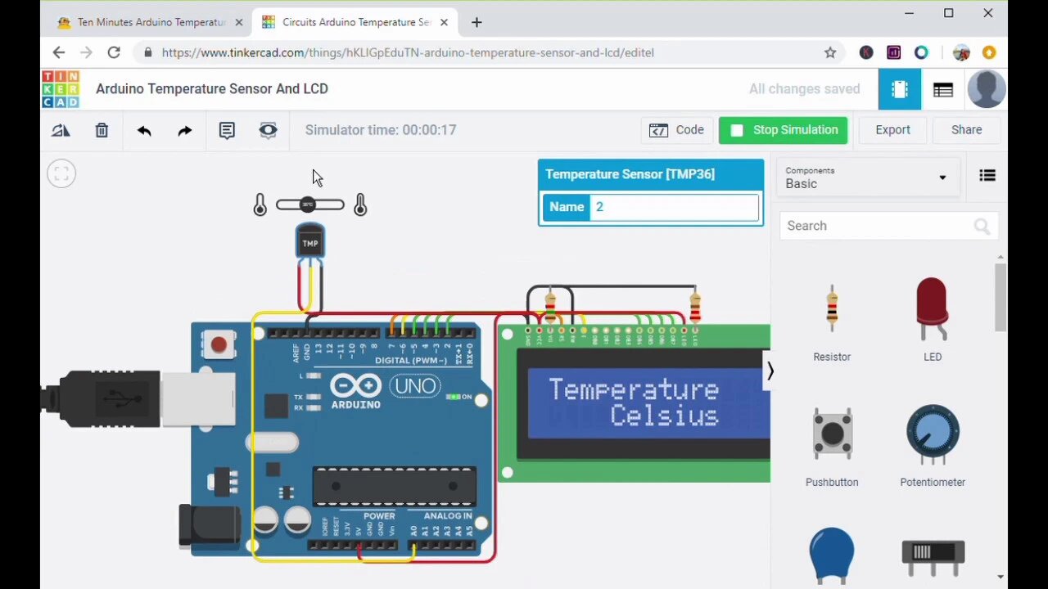
Task: Open the K browser extension
Action: [866, 52]
